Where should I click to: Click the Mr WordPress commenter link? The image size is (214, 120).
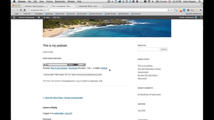tap(143, 94)
